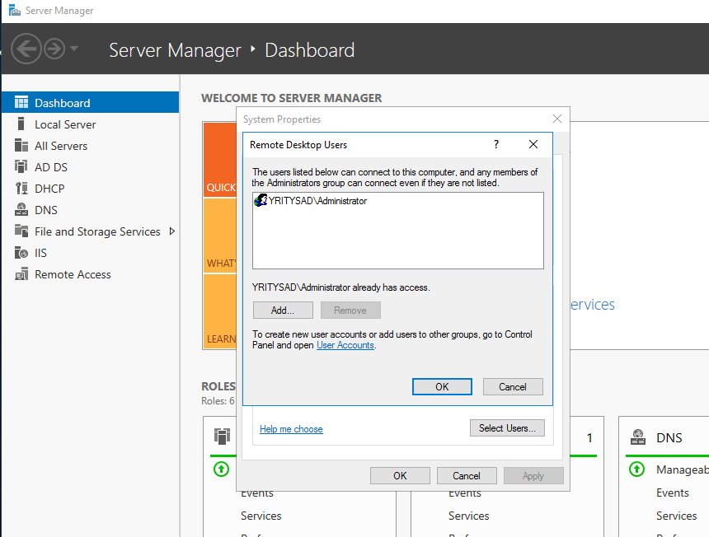Click Select Users... button
Screen dimensions: 709x537
(507, 427)
